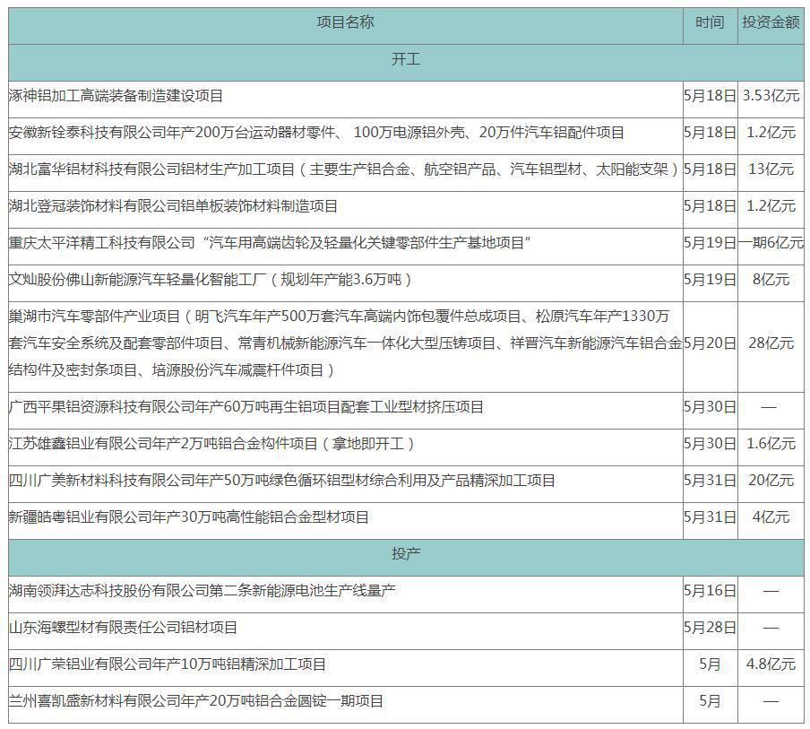
Task: Click 5月18日 in 涿神铝加工 row
Action: pos(710,96)
